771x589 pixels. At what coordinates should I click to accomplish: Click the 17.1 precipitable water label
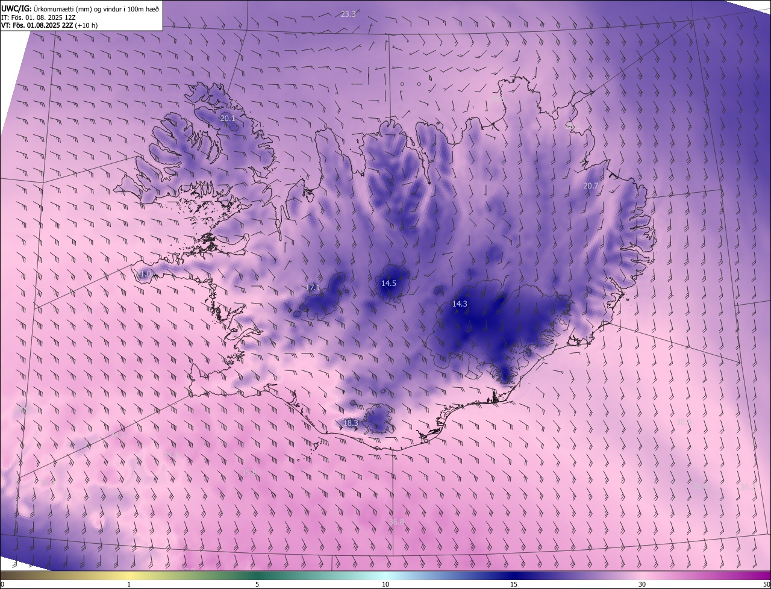coord(313,288)
